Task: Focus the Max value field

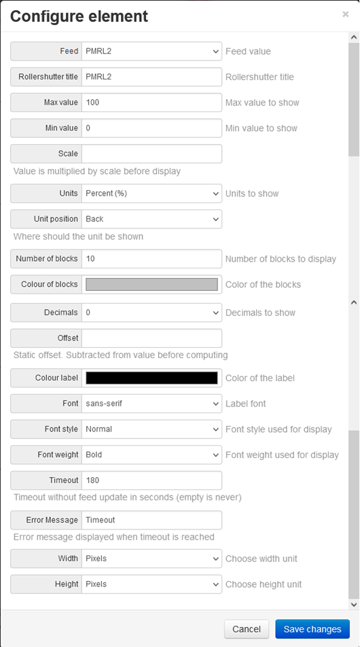Action: point(151,103)
